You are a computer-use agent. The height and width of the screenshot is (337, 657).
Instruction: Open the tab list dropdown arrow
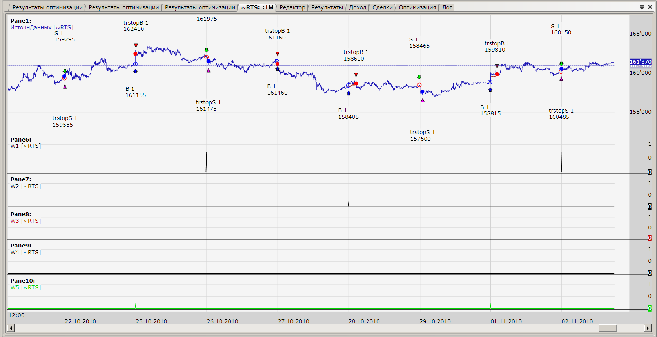pos(642,7)
